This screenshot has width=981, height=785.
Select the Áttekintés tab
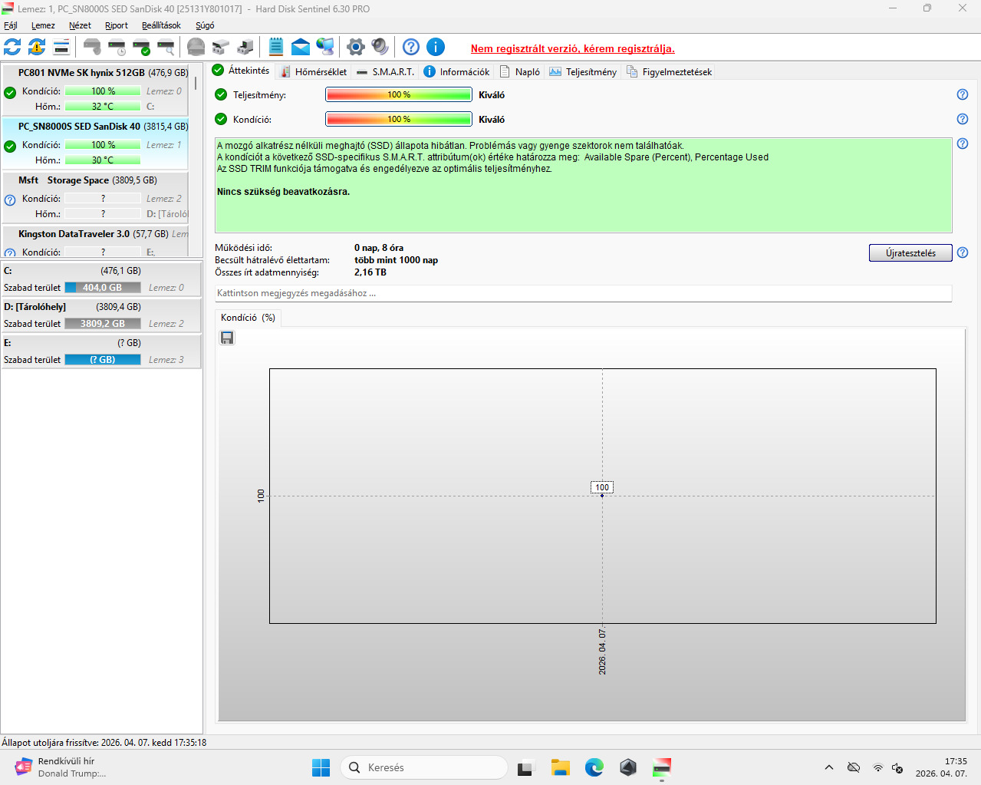tap(241, 70)
